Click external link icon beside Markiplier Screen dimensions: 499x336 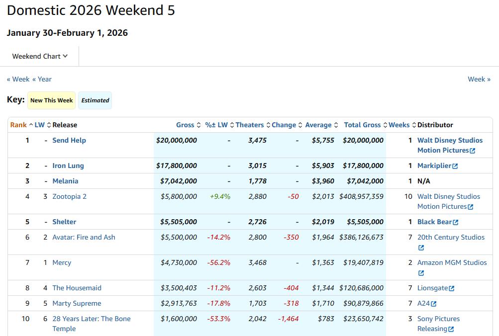tap(455, 166)
